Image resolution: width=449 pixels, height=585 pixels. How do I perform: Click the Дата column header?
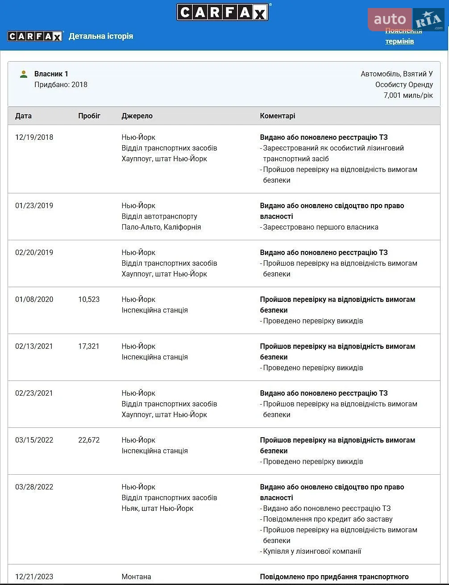pos(23,116)
